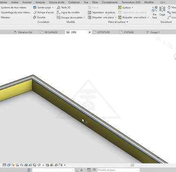Select the Séparateur de pièces tool
This screenshot has height=172, width=176.
pos(101,12)
